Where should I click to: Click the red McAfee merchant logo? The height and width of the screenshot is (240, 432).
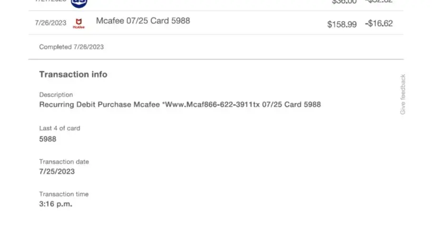pos(79,23)
